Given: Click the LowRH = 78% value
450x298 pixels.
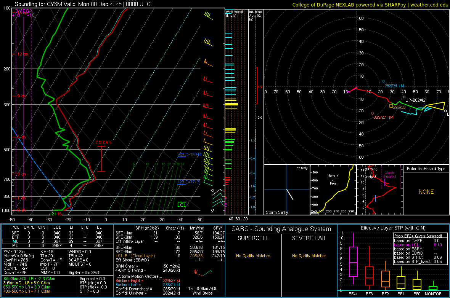Looking at the screenshot, I should click(x=16, y=260).
